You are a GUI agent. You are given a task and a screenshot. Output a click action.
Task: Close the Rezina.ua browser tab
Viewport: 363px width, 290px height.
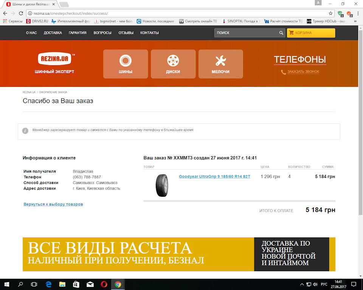tap(53, 4)
